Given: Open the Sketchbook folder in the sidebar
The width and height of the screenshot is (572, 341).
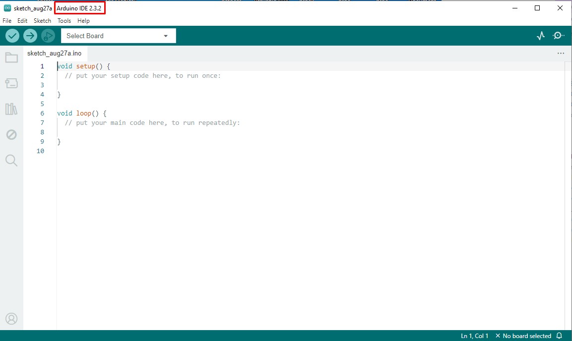Looking at the screenshot, I should tap(11, 57).
